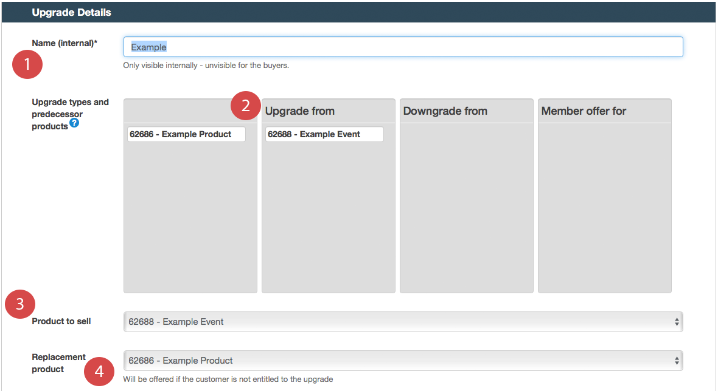This screenshot has width=718, height=391.
Task: Click the Member offer for column header
Action: (584, 111)
